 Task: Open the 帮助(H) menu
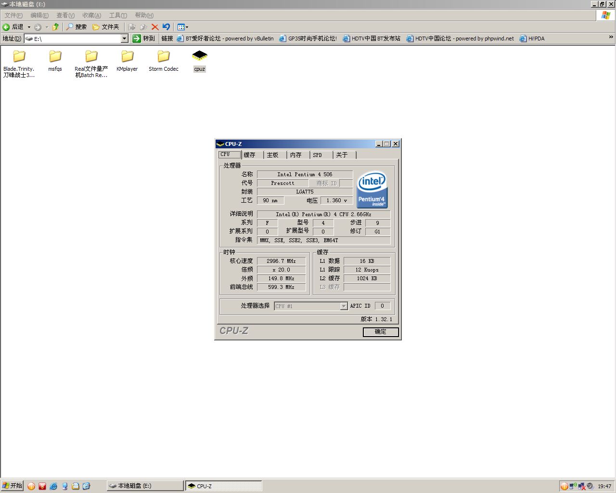click(144, 15)
